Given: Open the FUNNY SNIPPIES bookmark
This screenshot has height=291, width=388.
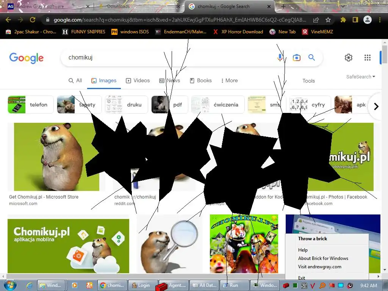Looking at the screenshot, I should (x=84, y=32).
